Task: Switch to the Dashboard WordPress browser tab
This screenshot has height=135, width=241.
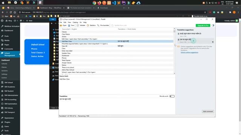Action: (51, 8)
